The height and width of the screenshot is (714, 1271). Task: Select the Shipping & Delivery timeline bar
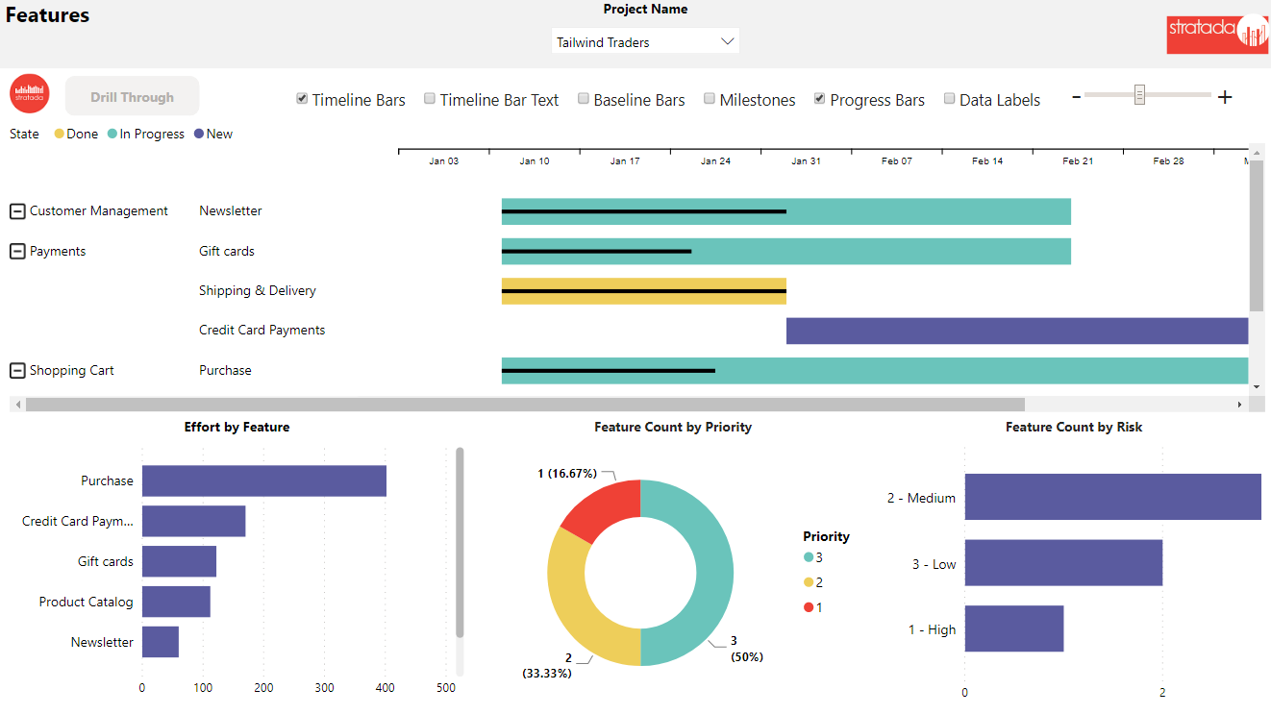click(644, 291)
